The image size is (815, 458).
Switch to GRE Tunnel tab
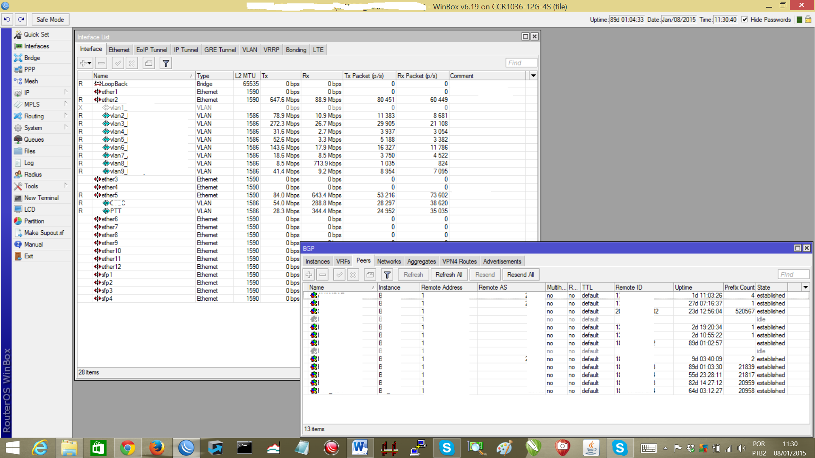[x=220, y=50]
